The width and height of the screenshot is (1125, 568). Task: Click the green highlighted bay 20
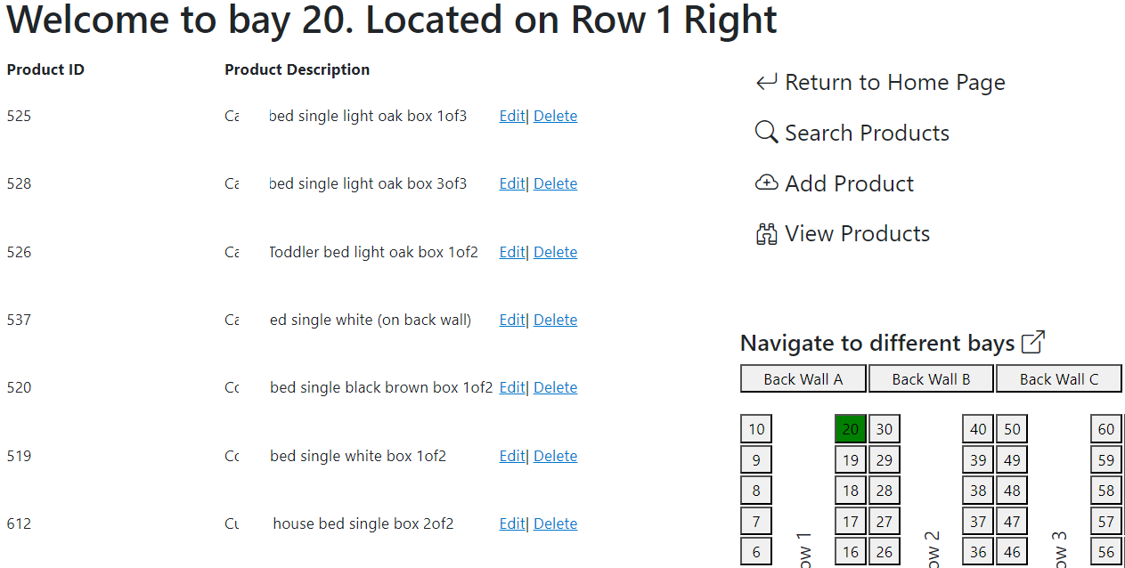(851, 429)
